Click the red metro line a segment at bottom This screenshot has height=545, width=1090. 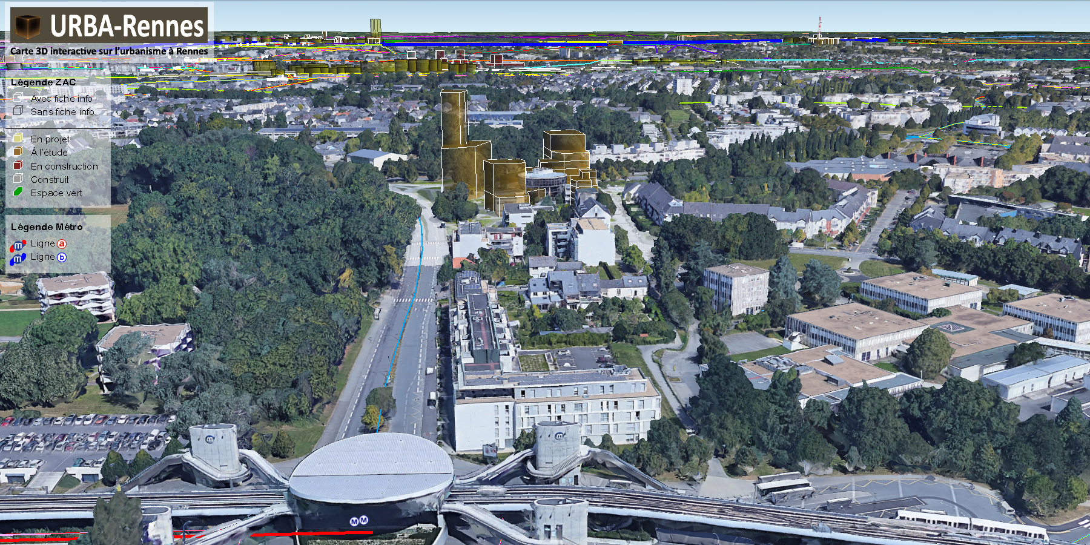point(312,533)
